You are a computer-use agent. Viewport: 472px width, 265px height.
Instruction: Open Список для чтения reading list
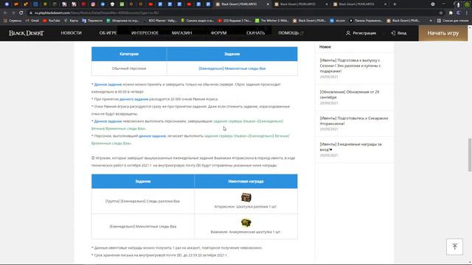[x=453, y=21]
